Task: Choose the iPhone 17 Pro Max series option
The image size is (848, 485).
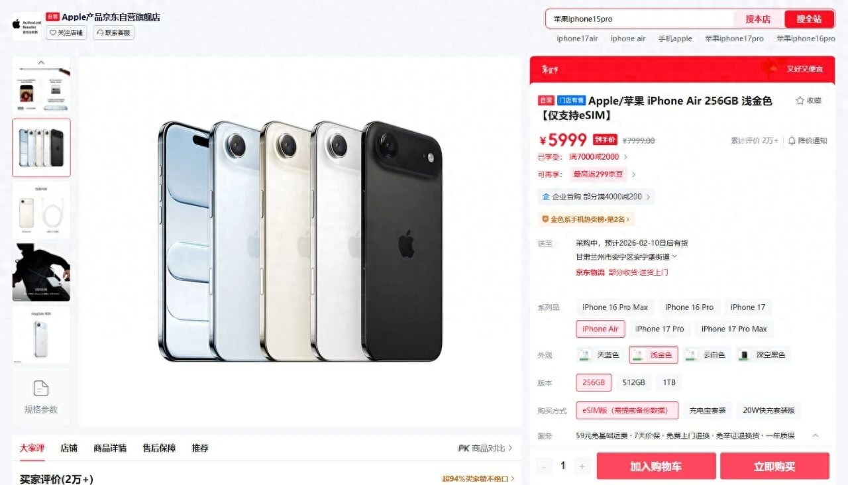Action: point(733,329)
